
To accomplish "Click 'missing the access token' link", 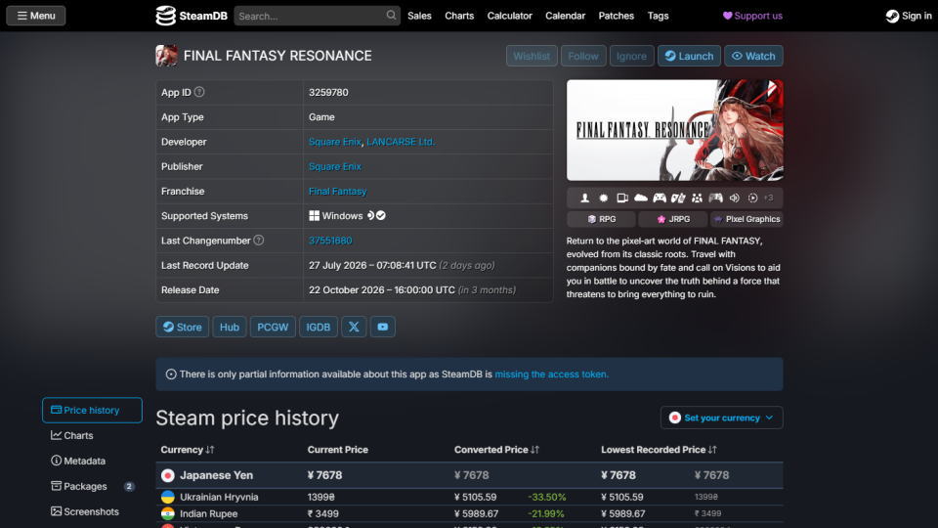I will 551,374.
